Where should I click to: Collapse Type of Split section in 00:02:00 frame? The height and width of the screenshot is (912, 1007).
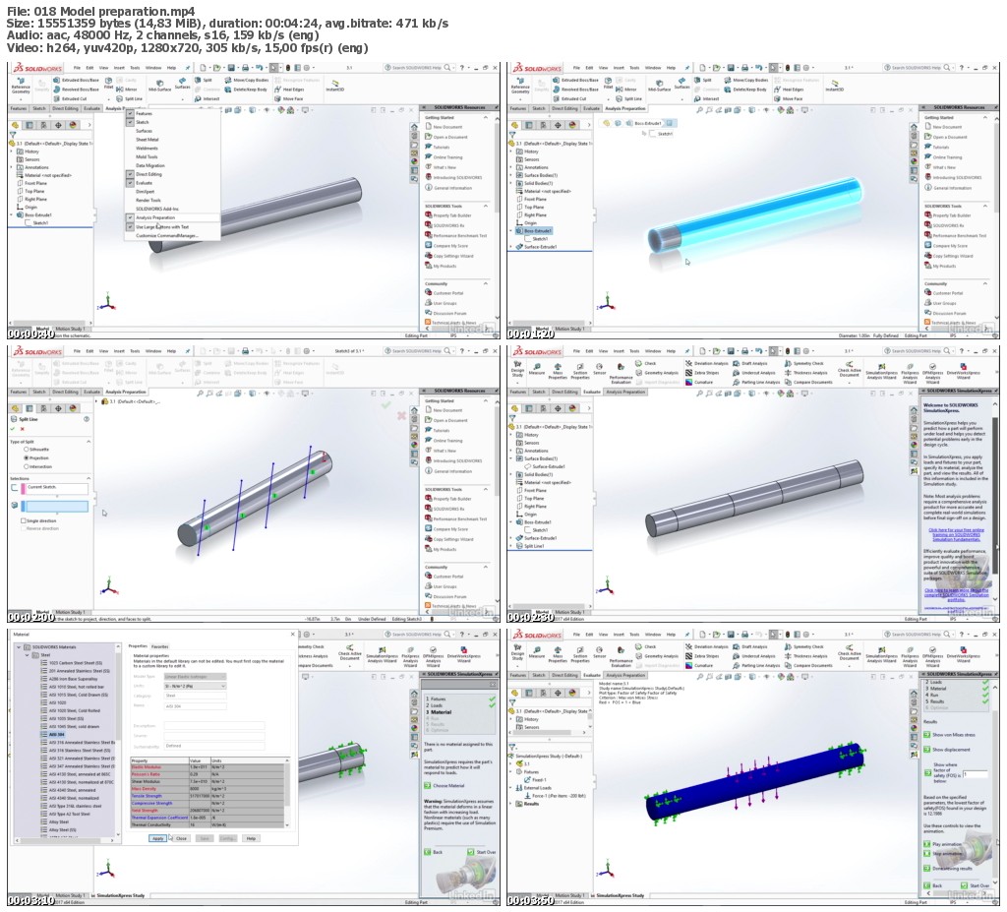tap(88, 442)
